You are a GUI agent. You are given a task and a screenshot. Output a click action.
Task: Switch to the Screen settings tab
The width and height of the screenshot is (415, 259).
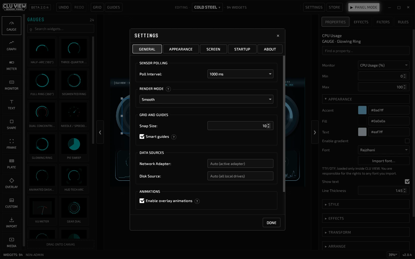coord(213,49)
